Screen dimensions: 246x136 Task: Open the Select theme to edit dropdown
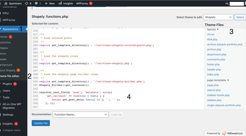click(x=218, y=17)
